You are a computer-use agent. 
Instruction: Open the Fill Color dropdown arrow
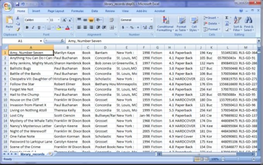[x=63, y=27]
